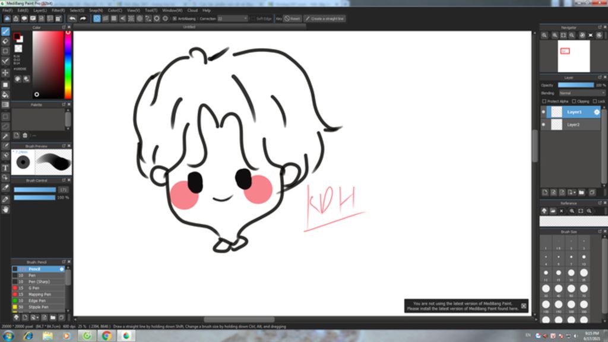Add a layer folder in Layer panel
The image size is (608, 342).
581,192
